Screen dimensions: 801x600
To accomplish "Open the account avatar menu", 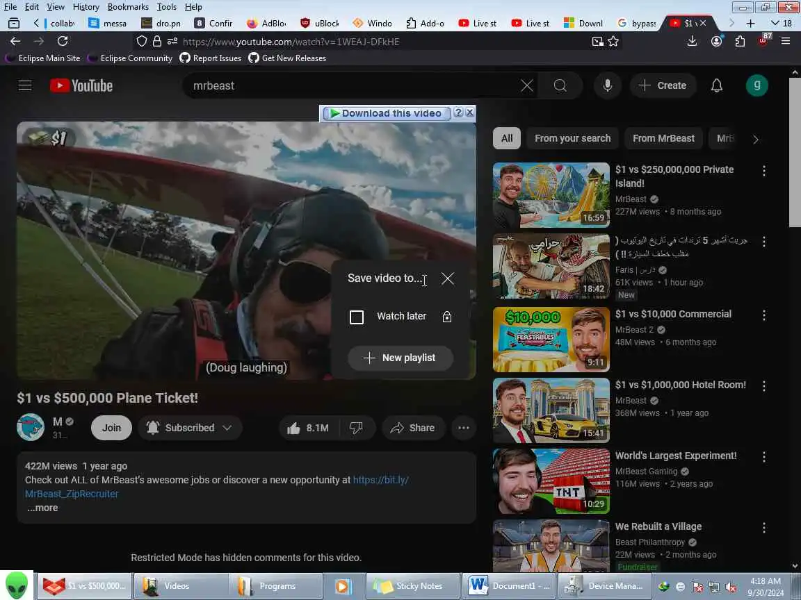I will pos(756,85).
